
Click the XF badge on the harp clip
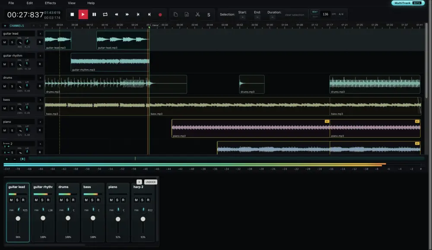[x=417, y=144]
